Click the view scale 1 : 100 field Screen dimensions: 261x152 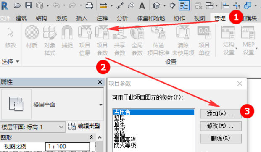[67, 147]
